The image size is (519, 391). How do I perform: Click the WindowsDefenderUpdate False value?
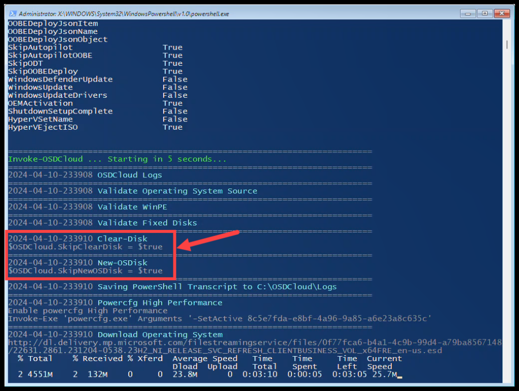175,80
